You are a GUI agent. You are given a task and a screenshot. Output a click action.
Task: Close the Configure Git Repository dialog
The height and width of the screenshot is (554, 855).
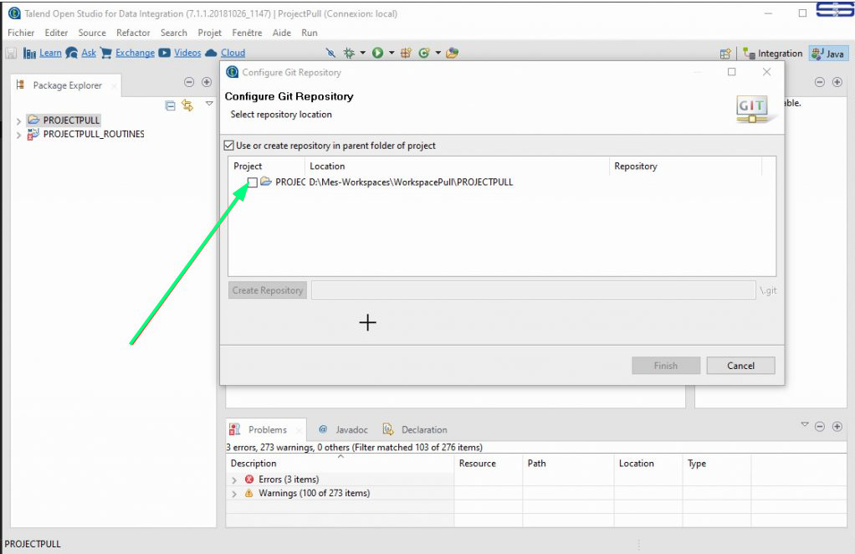coord(766,72)
